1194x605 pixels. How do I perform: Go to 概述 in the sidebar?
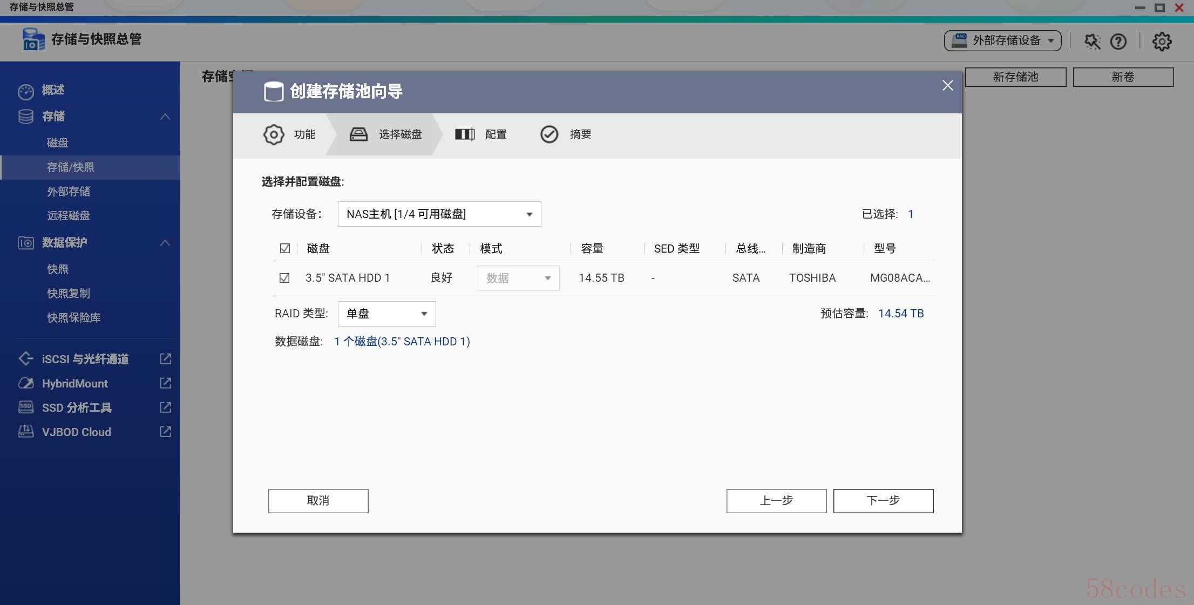point(53,90)
